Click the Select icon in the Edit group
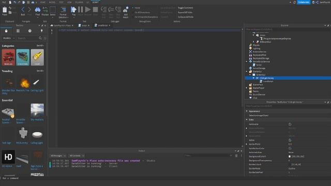Screen dimensions: 331x186 [x=53, y=9]
